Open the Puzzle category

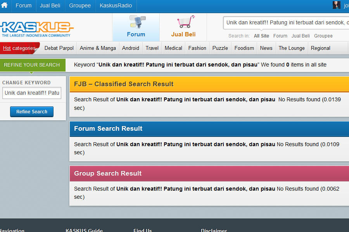click(x=220, y=48)
